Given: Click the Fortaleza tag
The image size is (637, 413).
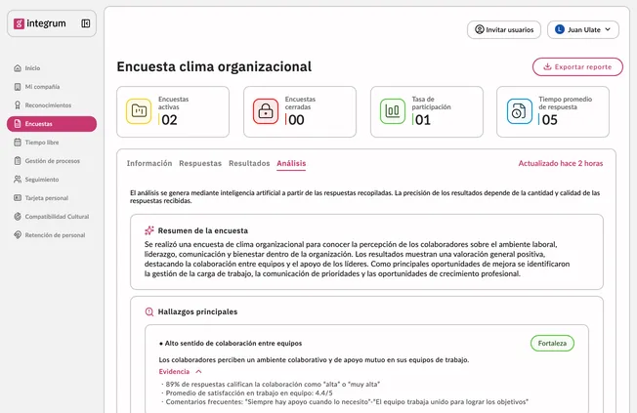Looking at the screenshot, I should [x=552, y=343].
